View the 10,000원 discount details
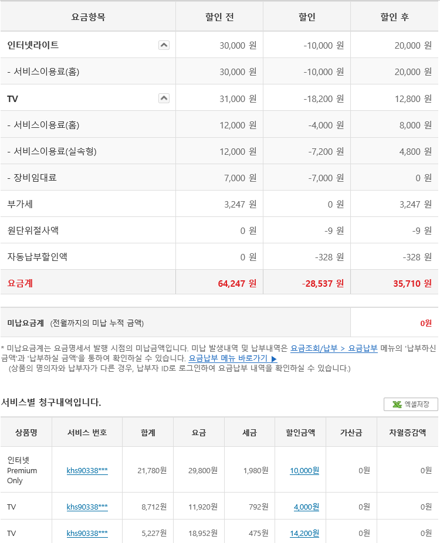The image size is (440, 543). [x=304, y=470]
